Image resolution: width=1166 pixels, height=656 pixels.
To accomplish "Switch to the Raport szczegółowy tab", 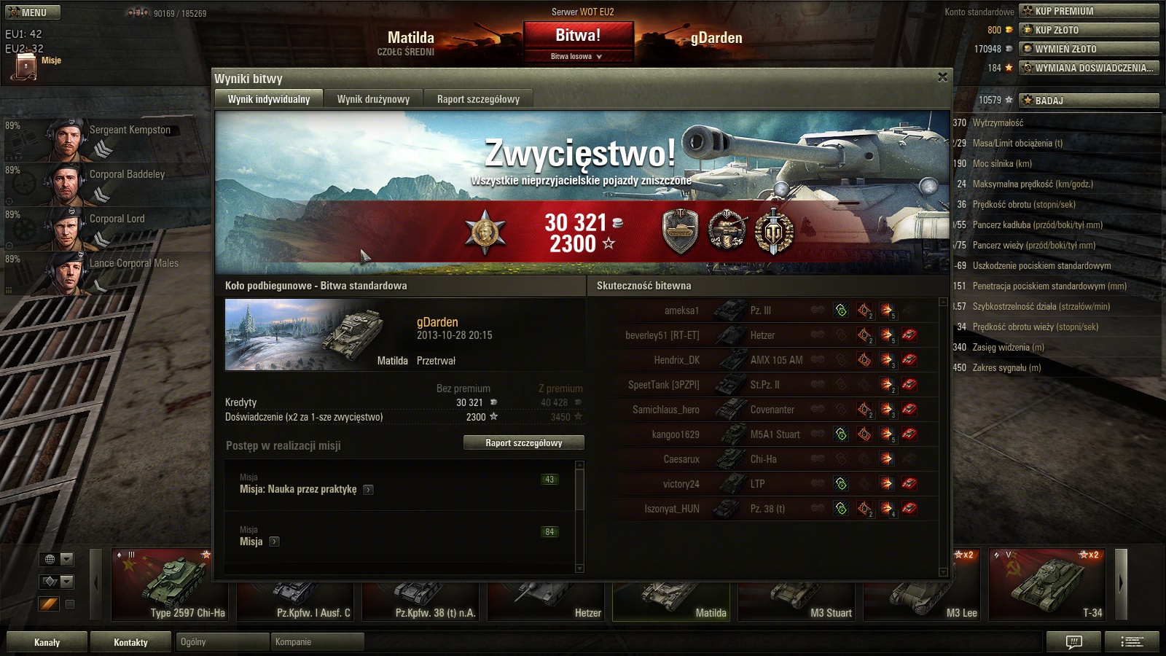I will pos(478,99).
